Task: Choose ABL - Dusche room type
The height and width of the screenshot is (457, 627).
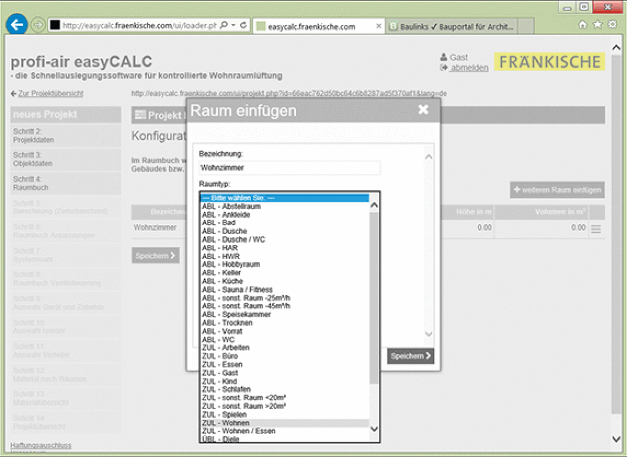Action: coord(285,231)
